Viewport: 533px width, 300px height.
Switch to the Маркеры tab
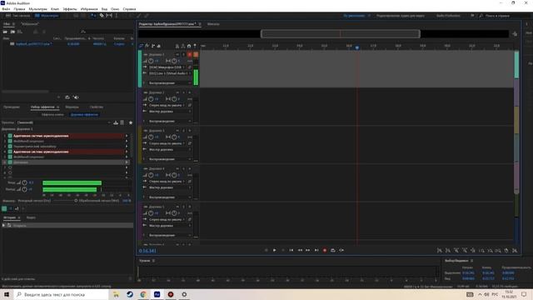pyautogui.click(x=72, y=107)
